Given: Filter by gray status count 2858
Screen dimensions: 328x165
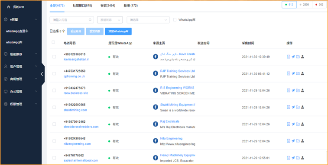Looking at the screenshot, I should [304, 5].
